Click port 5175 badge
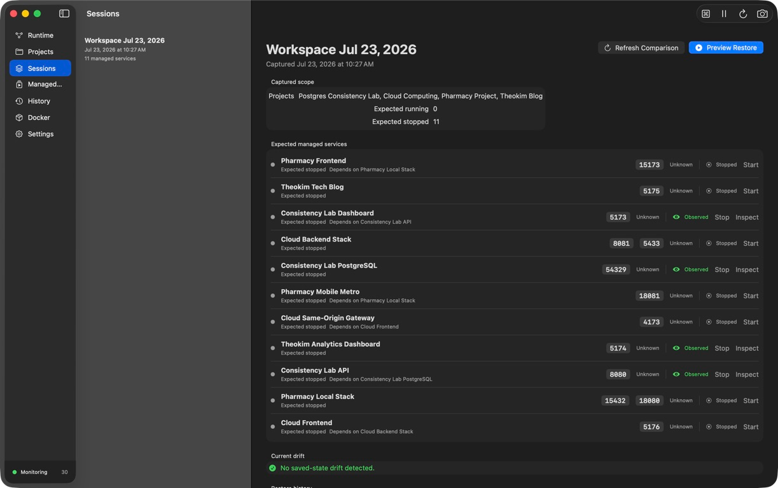This screenshot has width=778, height=488. point(651,191)
